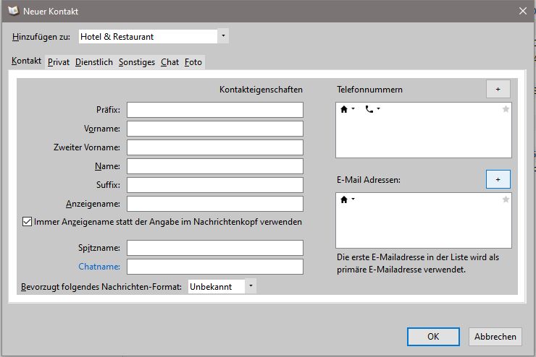Toggle the Immer Anzeigename verwenden checkbox
Viewport: 536px width, 357px height.
(28, 222)
